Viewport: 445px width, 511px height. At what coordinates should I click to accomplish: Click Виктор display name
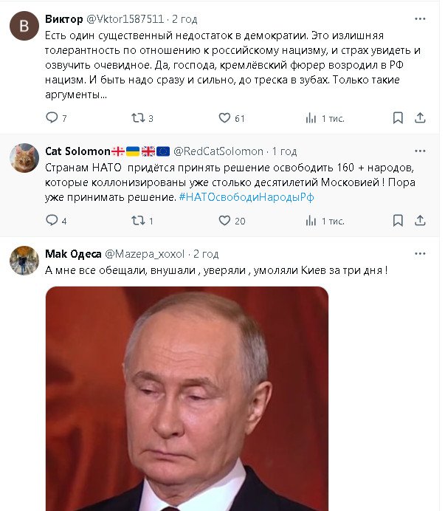click(x=63, y=18)
